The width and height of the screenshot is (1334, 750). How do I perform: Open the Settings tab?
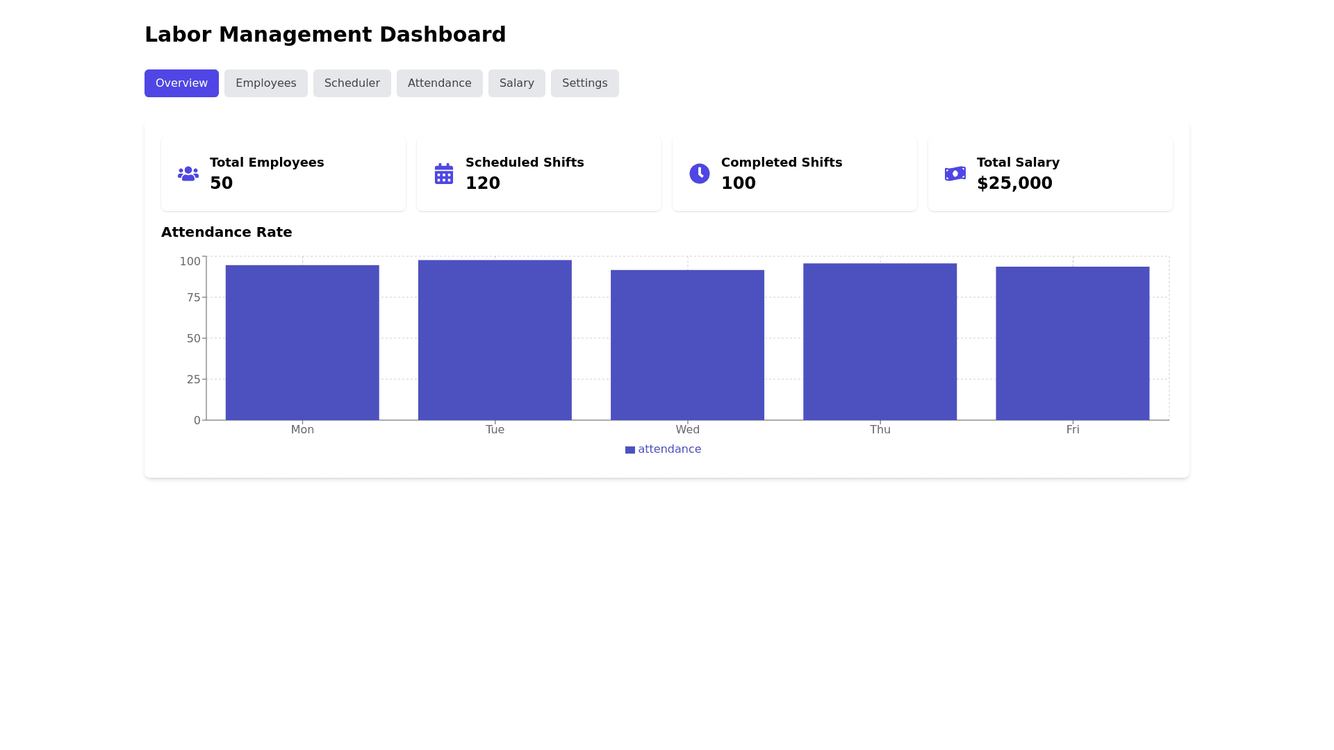point(584,83)
